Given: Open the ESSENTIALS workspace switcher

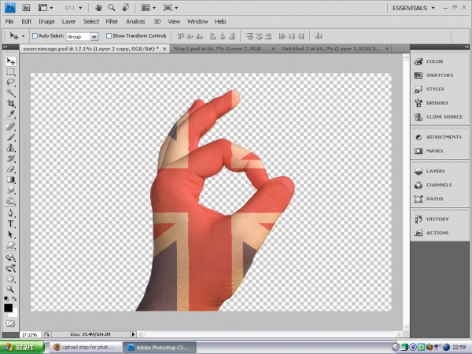Looking at the screenshot, I should (413, 8).
